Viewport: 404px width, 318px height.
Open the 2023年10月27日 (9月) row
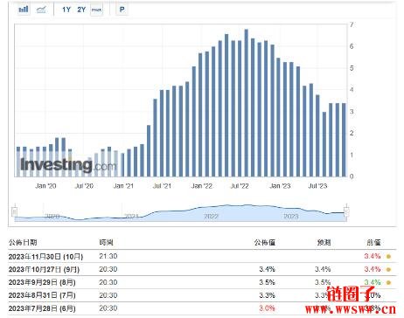click(202, 269)
